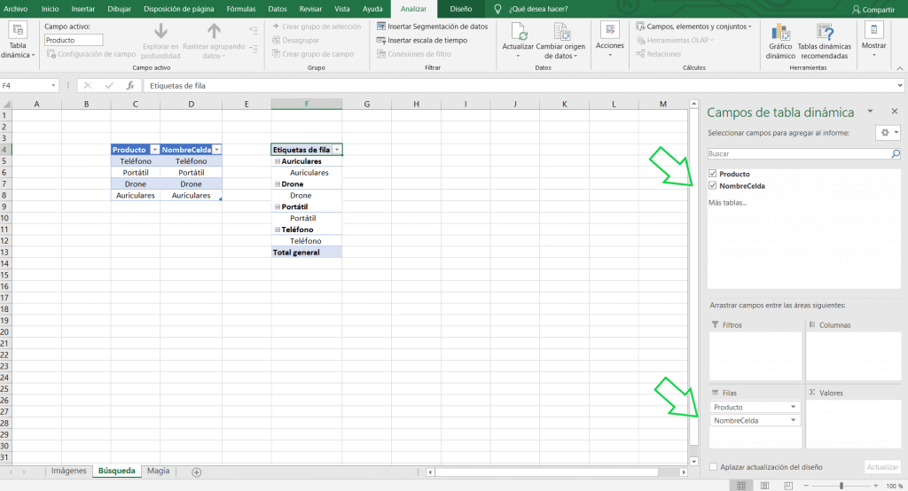This screenshot has height=491, width=908.
Task: Open Campos, elementos y conjuntos dropdown
Action: pos(693,27)
